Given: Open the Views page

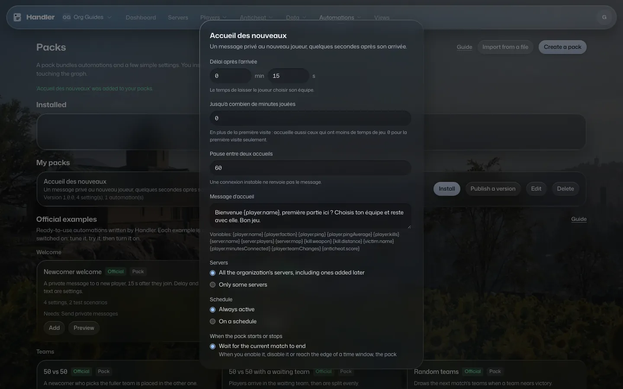Looking at the screenshot, I should coord(382,18).
